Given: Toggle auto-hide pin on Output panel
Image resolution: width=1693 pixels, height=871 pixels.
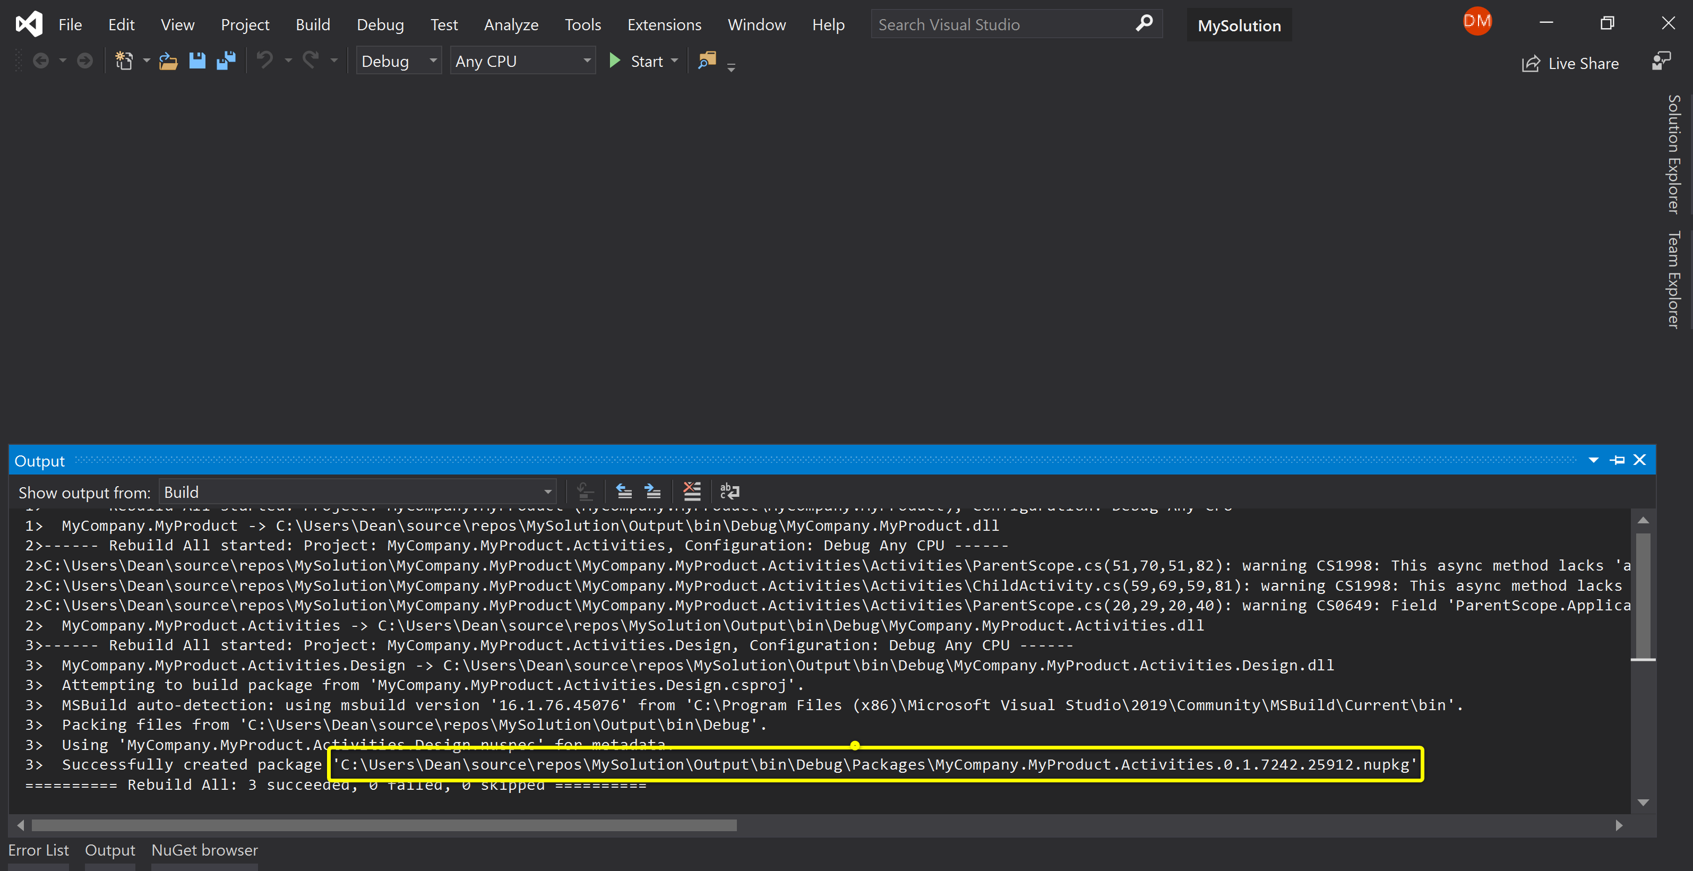Looking at the screenshot, I should (1618, 461).
